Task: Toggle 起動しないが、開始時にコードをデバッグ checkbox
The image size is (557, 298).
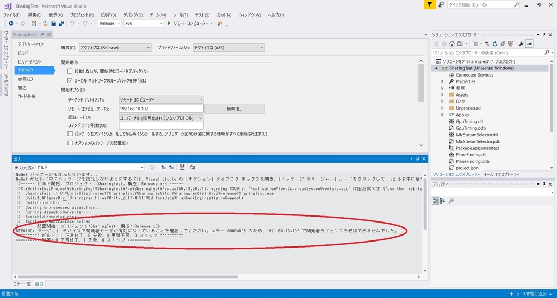Action: (70, 71)
